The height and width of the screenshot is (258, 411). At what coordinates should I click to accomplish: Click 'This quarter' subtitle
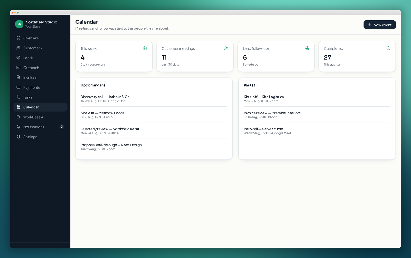[x=332, y=64]
